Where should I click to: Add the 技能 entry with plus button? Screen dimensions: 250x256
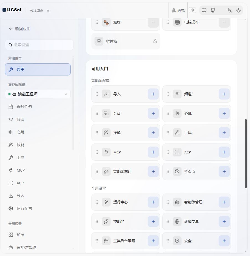tap(153, 133)
